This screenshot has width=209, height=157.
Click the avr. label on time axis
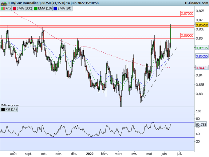pyautogui.click(x=134, y=154)
